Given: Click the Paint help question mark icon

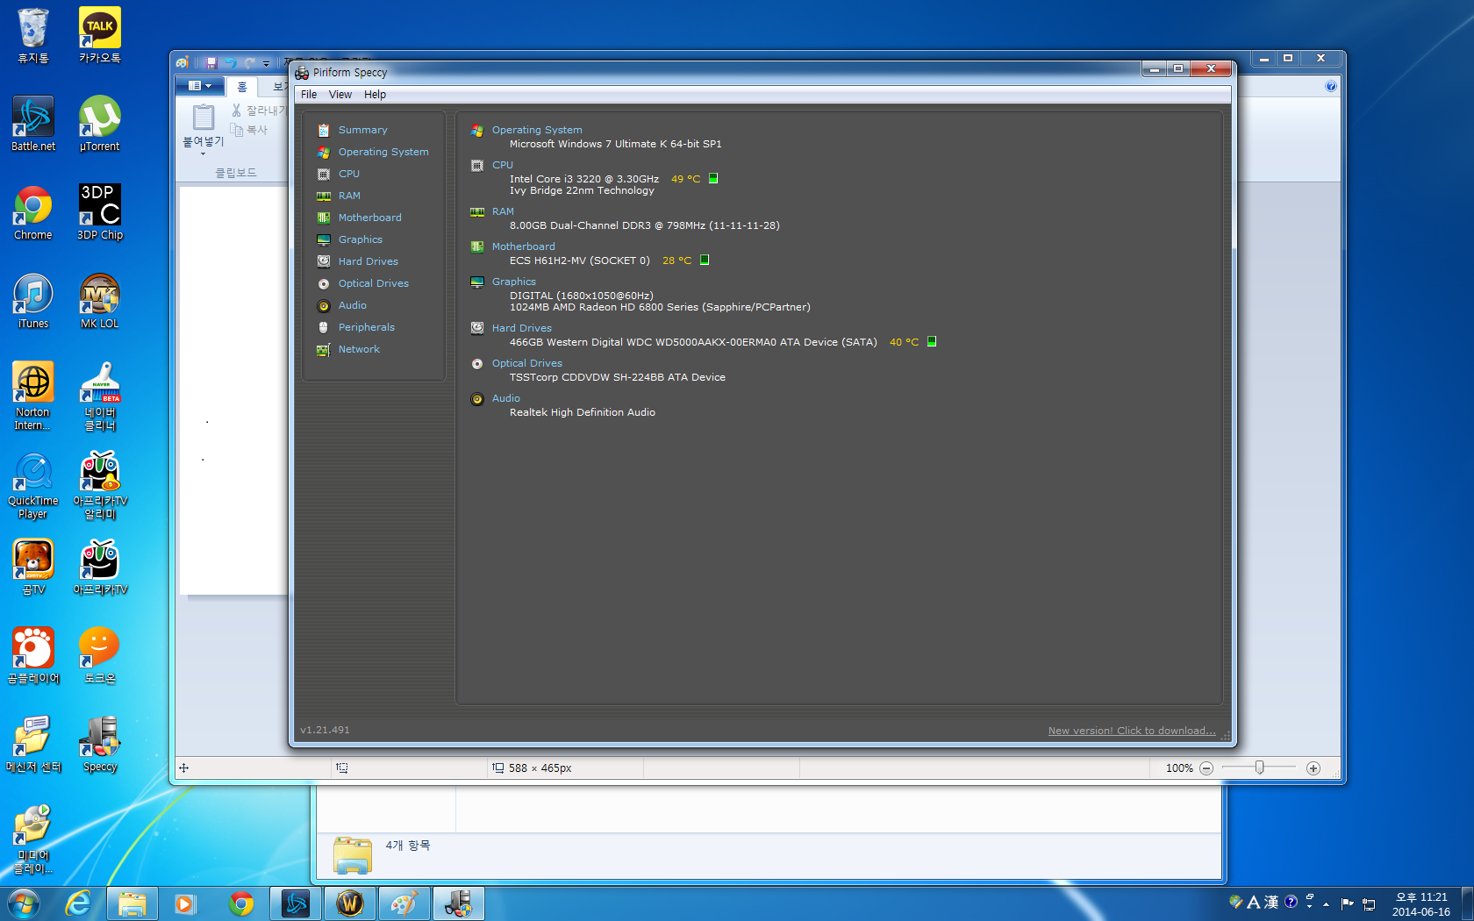Looking at the screenshot, I should (1331, 86).
